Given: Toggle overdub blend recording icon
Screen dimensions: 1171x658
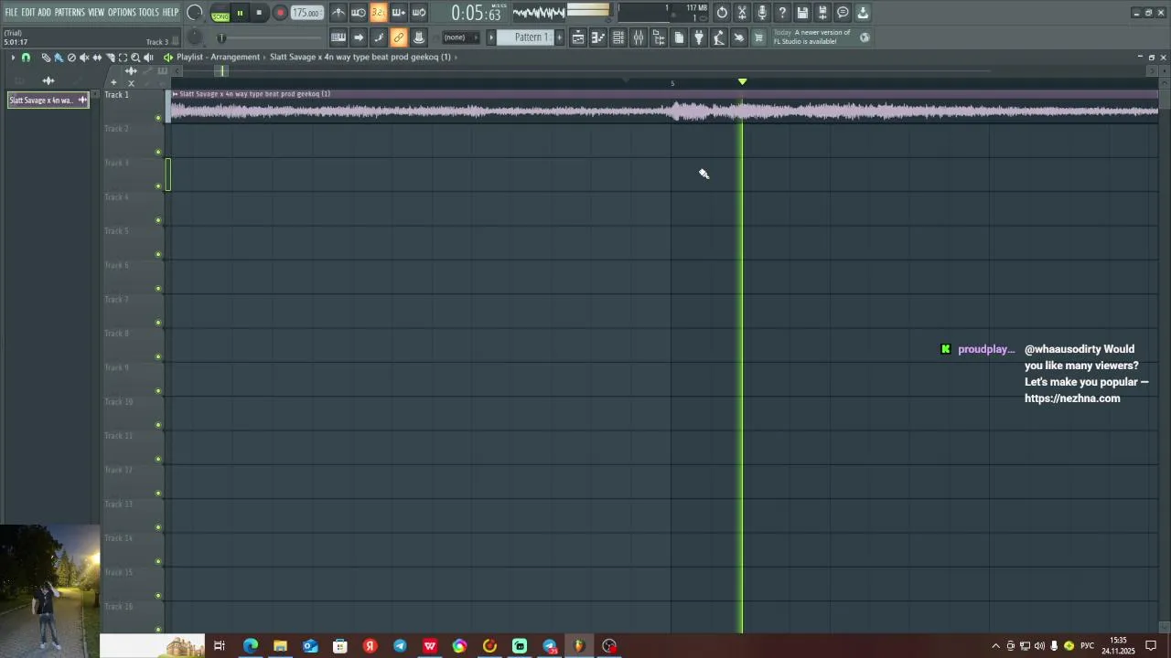Looking at the screenshot, I should coord(399,13).
